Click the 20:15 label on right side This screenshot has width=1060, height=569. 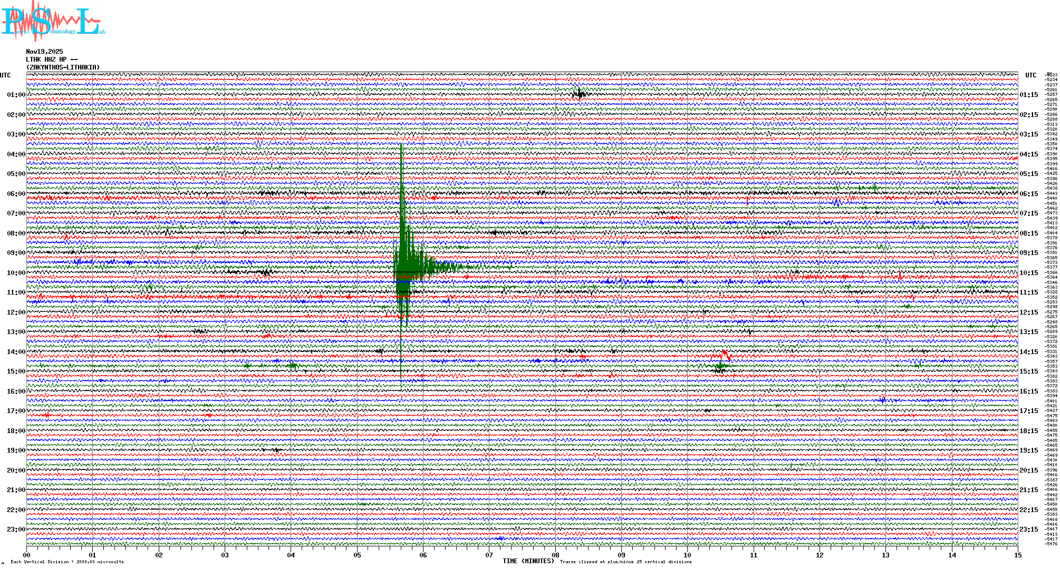[1028, 470]
